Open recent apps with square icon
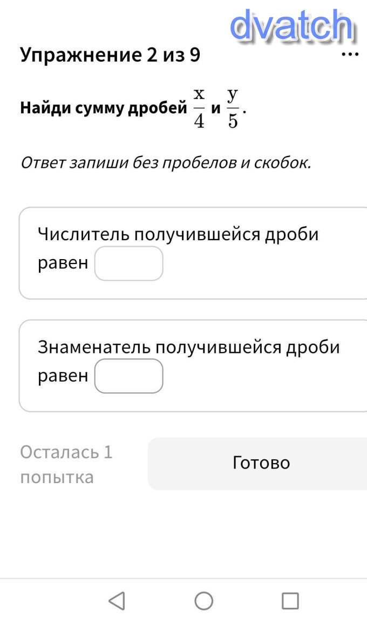The width and height of the screenshot is (367, 624). pyautogui.click(x=290, y=601)
